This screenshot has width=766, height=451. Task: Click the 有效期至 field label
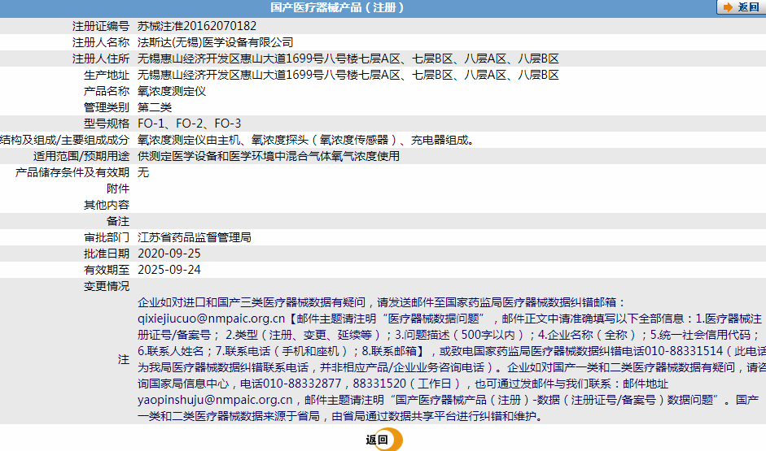click(107, 270)
